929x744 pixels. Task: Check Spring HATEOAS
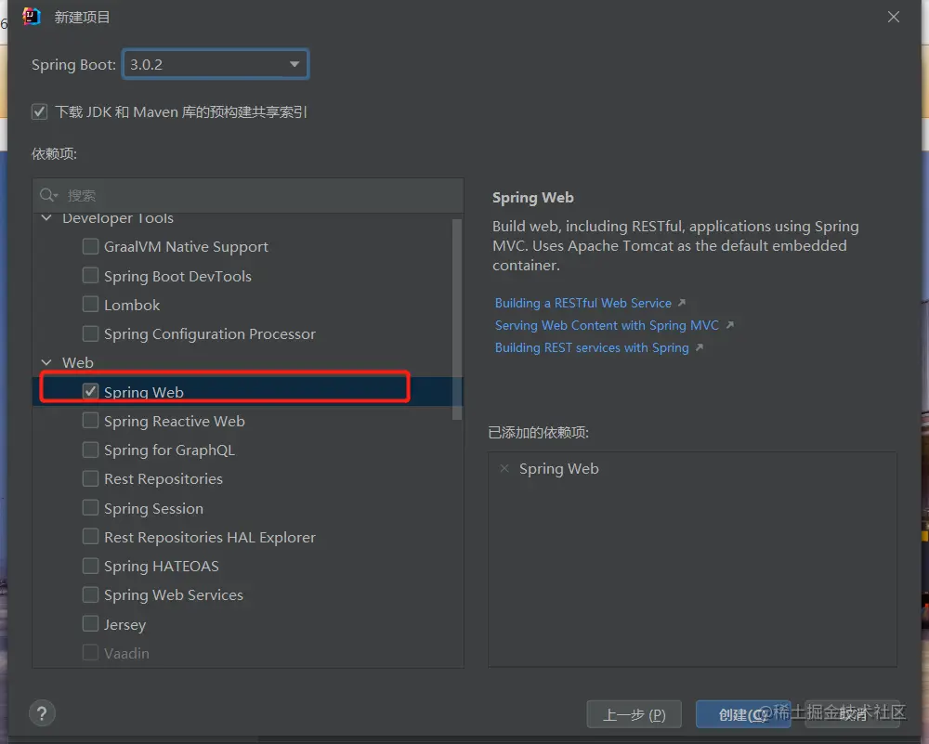click(x=91, y=566)
